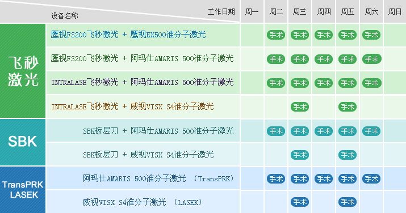Select the TransPRK LASEK blue category panel

pos(23,190)
